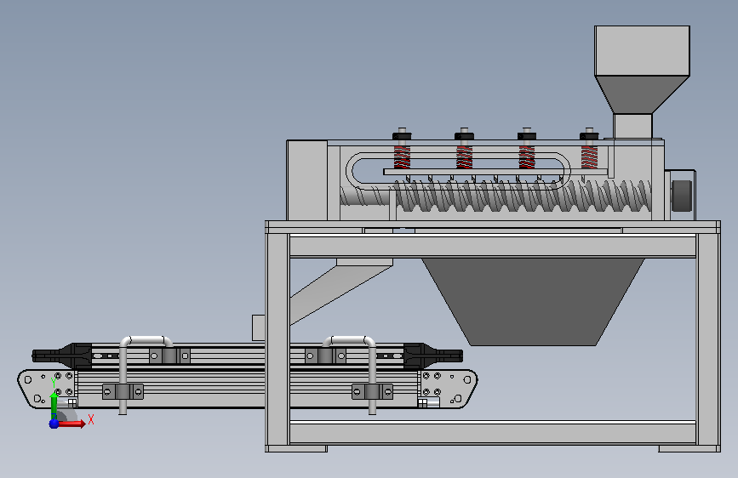Select the rightmost red compression spring
The width and height of the screenshot is (738, 478).
[x=589, y=157]
